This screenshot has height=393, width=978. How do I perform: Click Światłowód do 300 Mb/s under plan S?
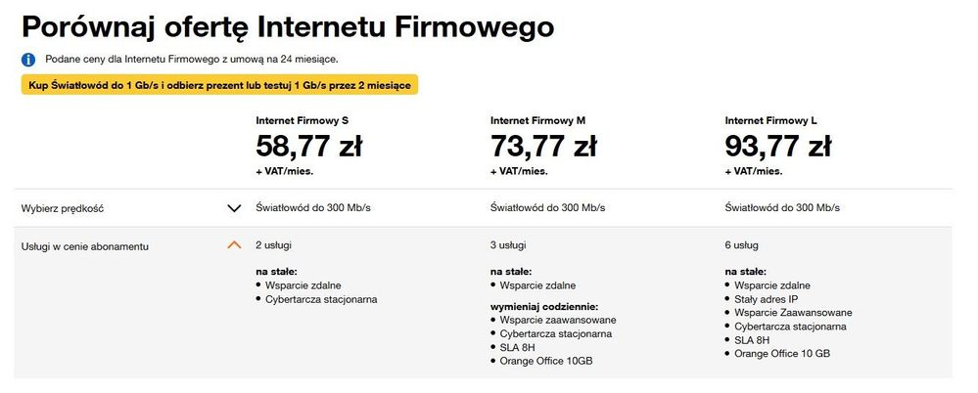tap(312, 208)
